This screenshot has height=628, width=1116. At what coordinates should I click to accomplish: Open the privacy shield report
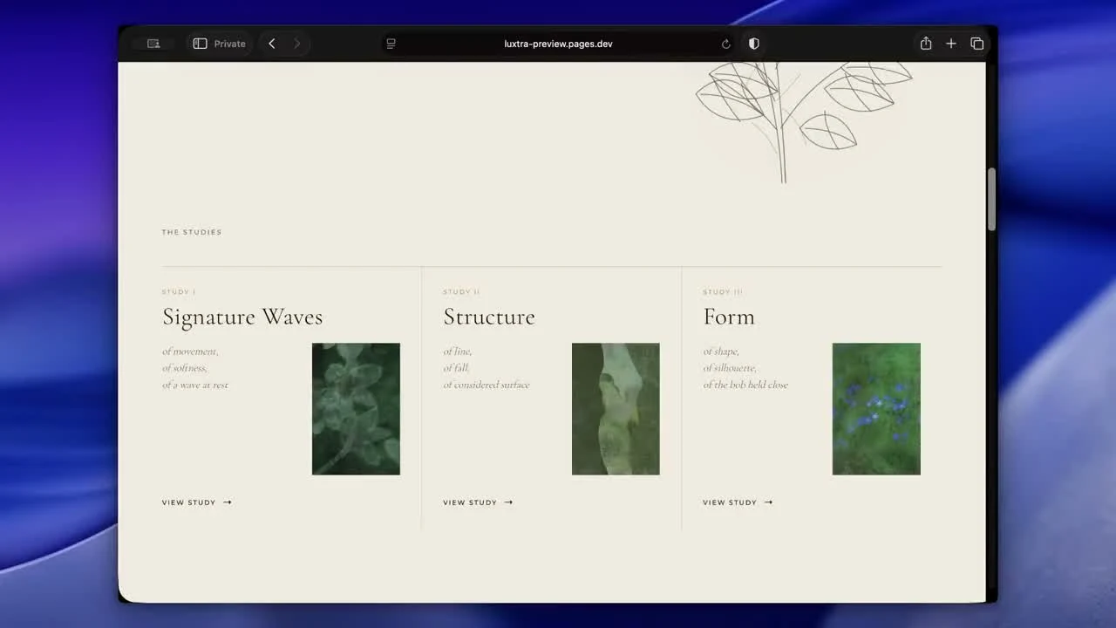754,44
